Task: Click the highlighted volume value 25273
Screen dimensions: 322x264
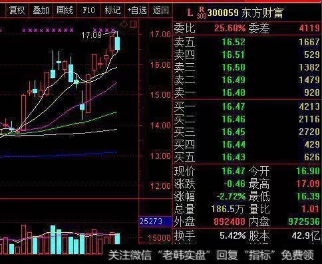Action: point(151,221)
